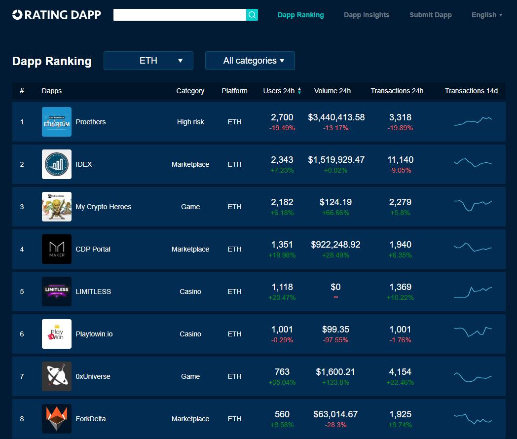Image resolution: width=517 pixels, height=439 pixels.
Task: Open the 0xUniverse planet logo icon
Action: [57, 376]
